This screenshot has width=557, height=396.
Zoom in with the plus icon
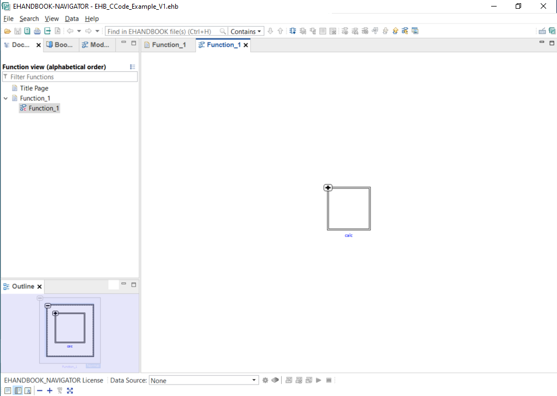[49, 391]
